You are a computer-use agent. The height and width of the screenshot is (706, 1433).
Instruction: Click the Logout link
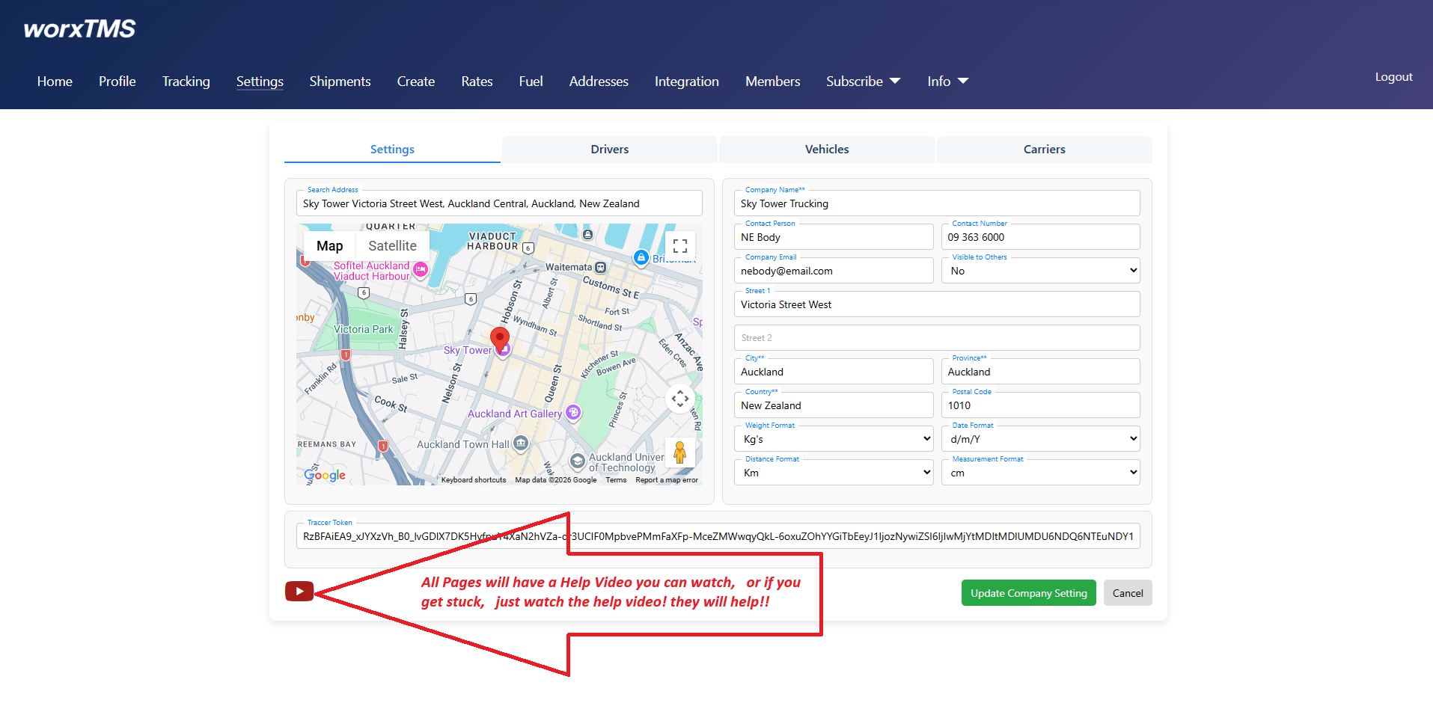(x=1393, y=77)
